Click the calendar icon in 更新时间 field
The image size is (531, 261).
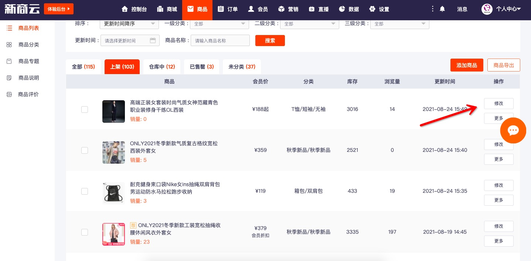153,41
